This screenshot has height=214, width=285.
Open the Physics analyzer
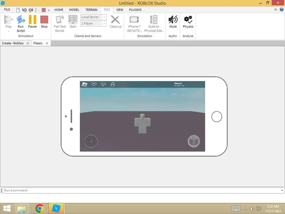point(188,22)
